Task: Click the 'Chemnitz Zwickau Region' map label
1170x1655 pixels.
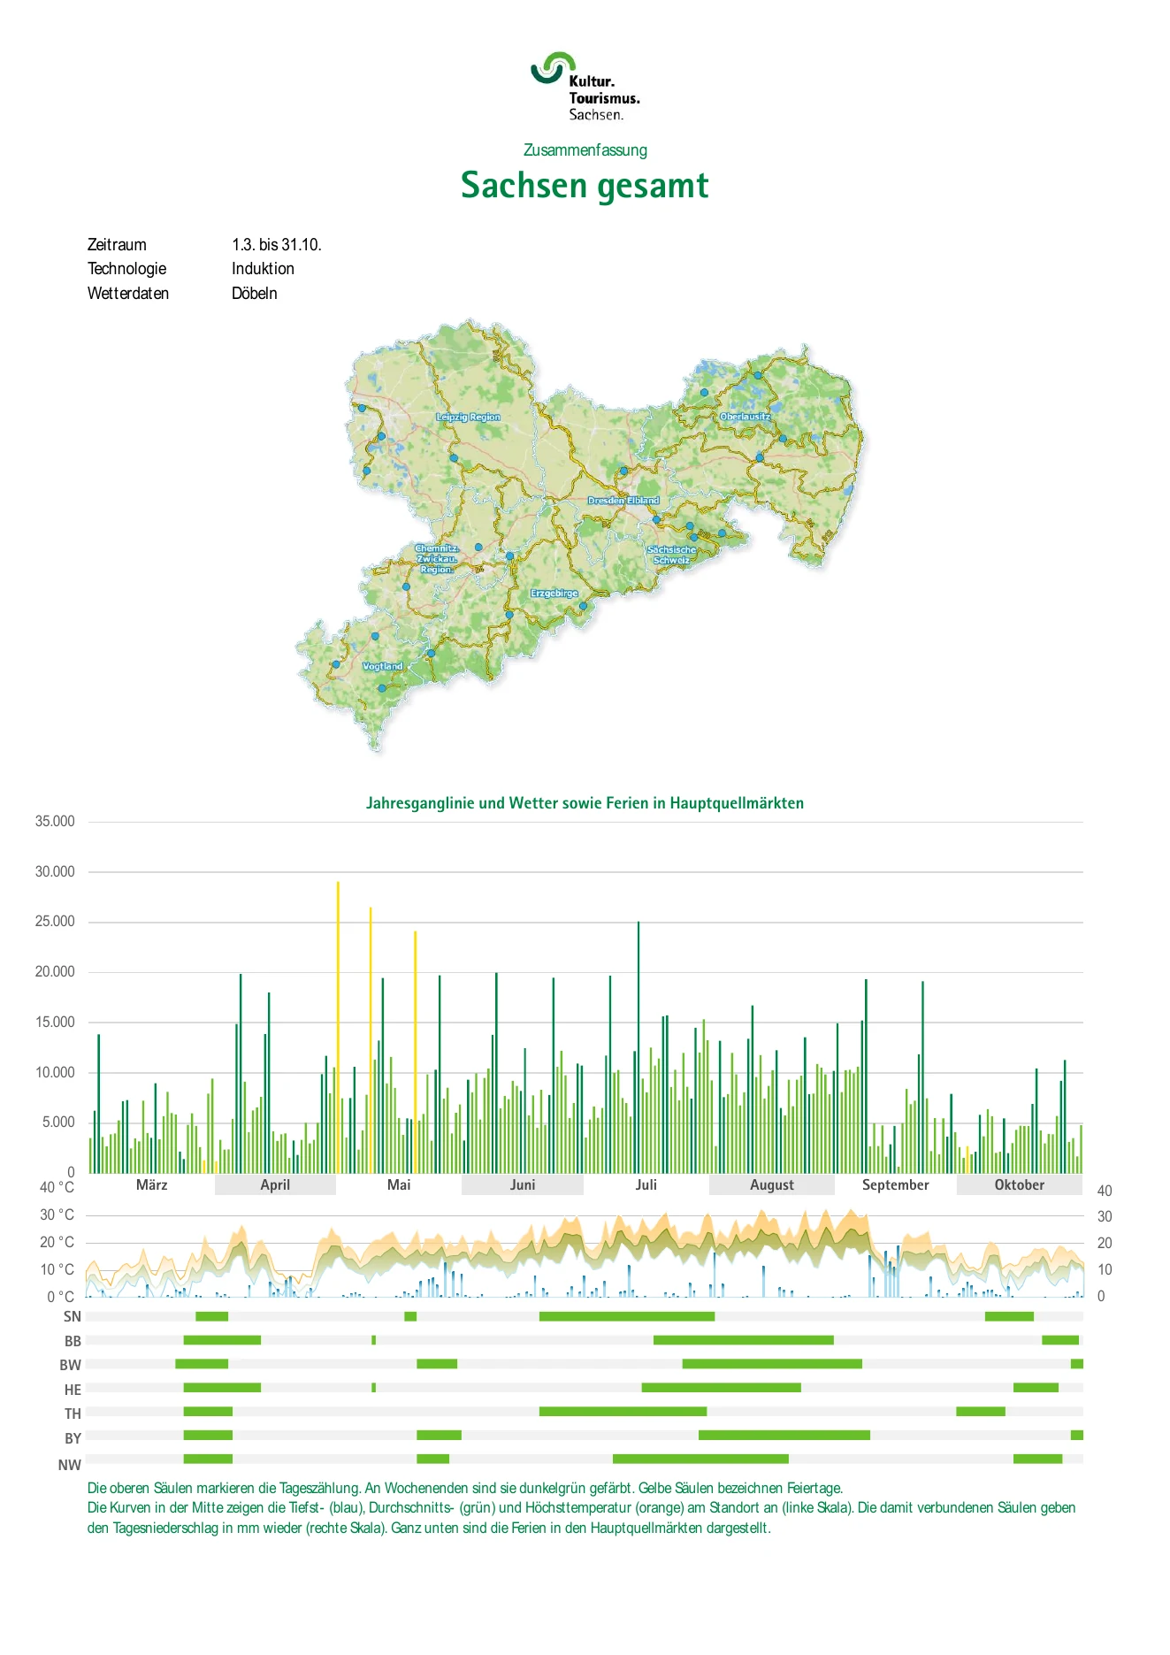Action: 437,559
